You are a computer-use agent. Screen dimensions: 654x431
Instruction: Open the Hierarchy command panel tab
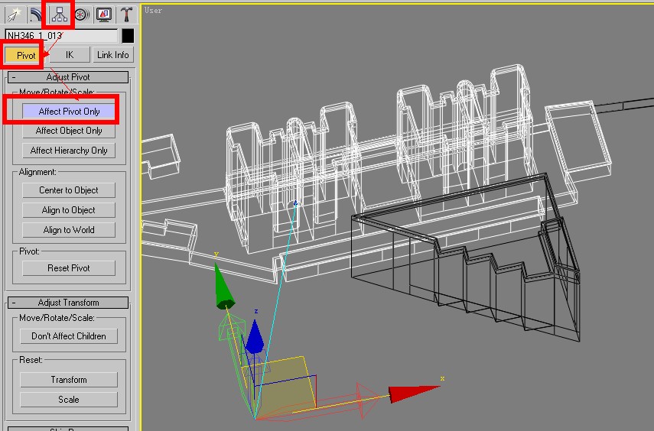coord(59,15)
